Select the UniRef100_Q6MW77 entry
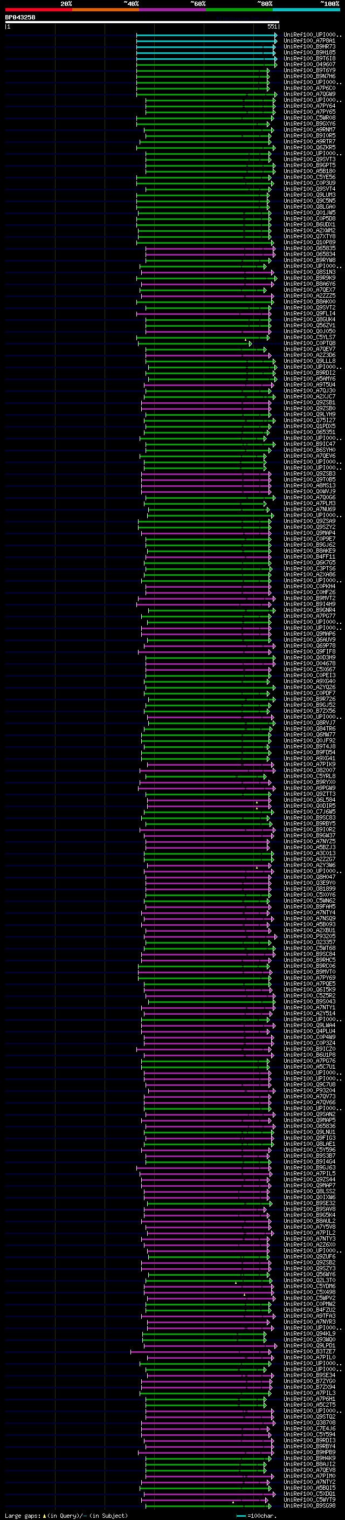 pyautogui.click(x=309, y=734)
